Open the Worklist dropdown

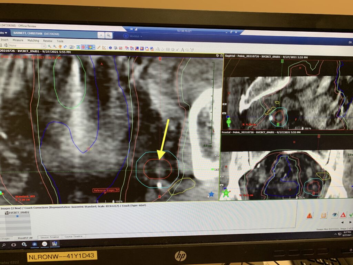(x=136, y=36)
